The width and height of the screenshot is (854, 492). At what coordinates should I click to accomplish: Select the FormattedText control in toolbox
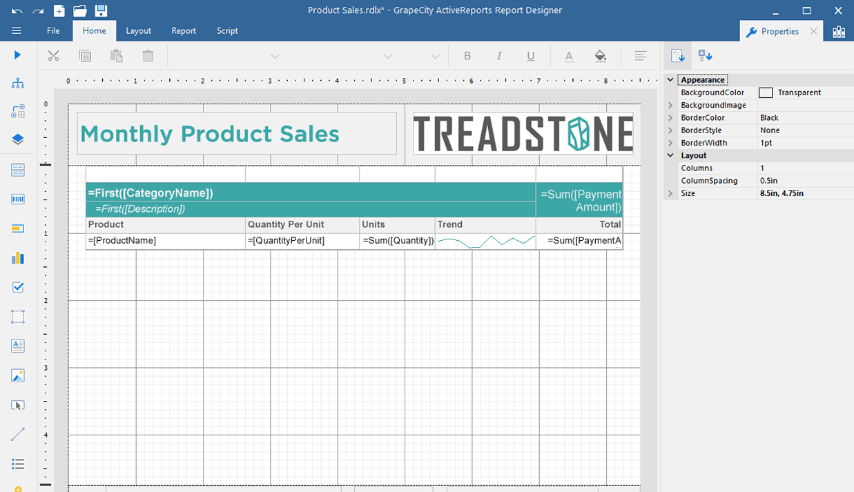point(18,346)
